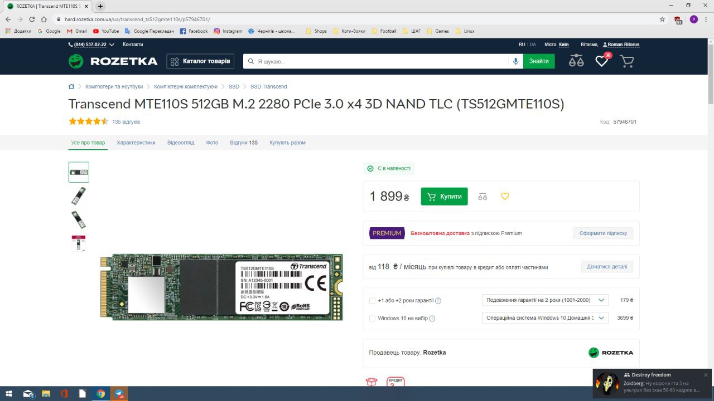Viewport: 714px width, 401px height.
Task: Open the shopping cart icon
Action: point(627,61)
